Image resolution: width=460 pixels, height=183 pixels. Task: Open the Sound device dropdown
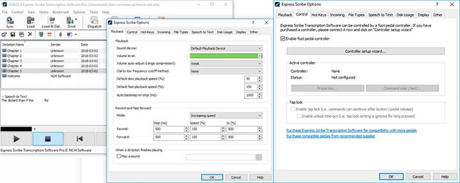226,48
